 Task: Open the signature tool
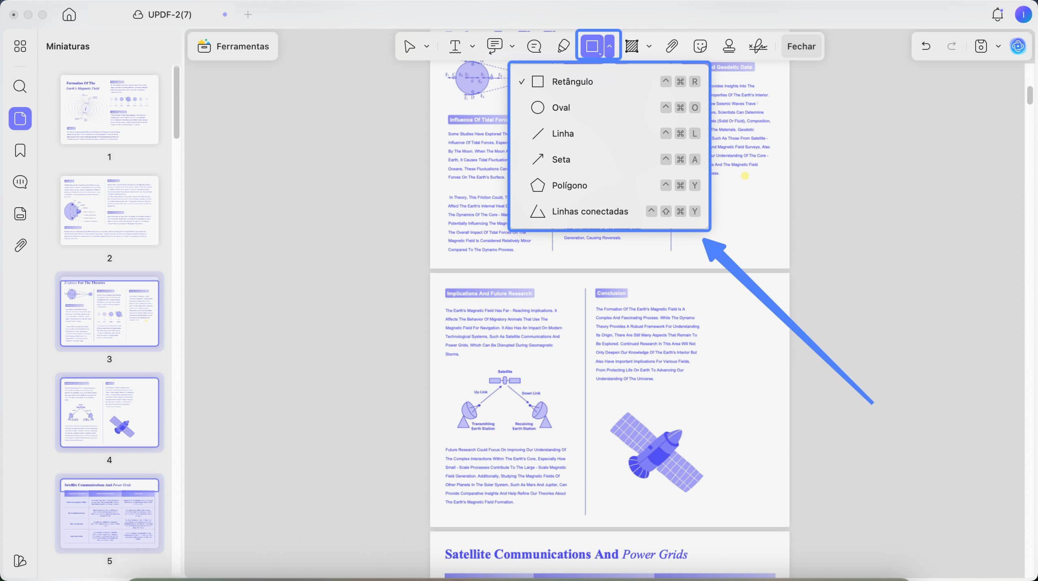(x=758, y=46)
